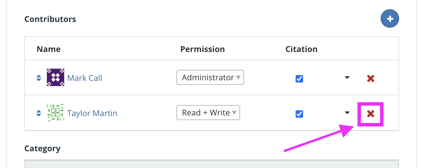Select the reorder arrows beside Taylor Martin

(x=39, y=113)
